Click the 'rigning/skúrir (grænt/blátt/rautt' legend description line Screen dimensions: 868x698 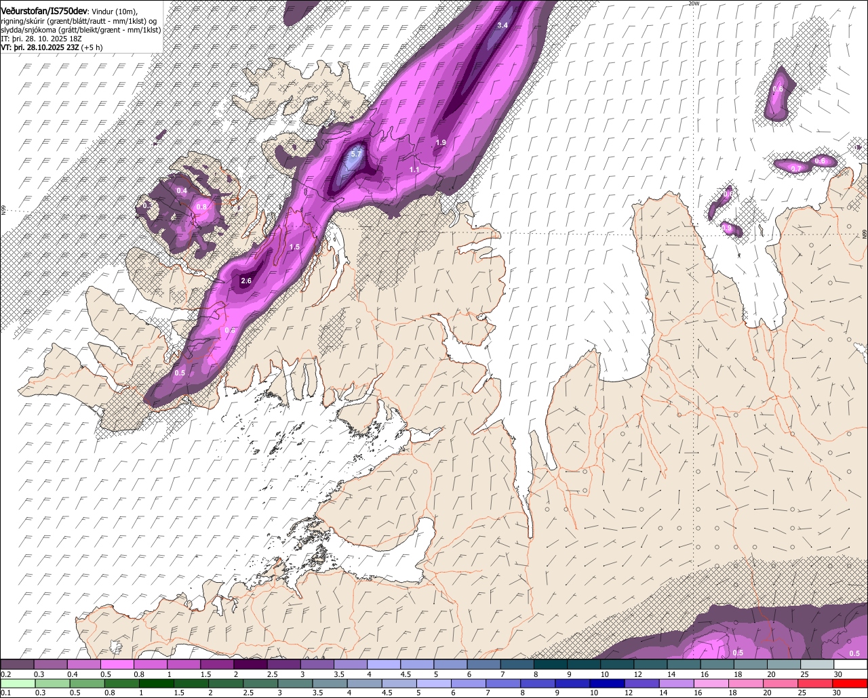pyautogui.click(x=79, y=21)
